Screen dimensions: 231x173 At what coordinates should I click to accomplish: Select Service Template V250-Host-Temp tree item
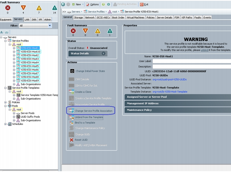coord(39,95)
